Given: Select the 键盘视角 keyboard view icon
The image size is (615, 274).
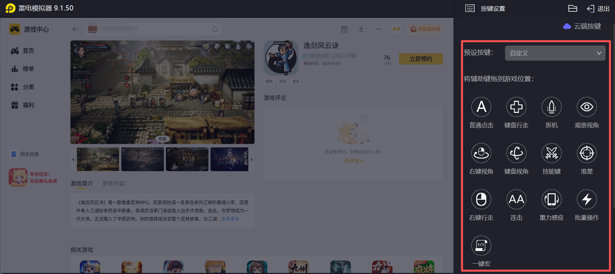Looking at the screenshot, I should (516, 153).
